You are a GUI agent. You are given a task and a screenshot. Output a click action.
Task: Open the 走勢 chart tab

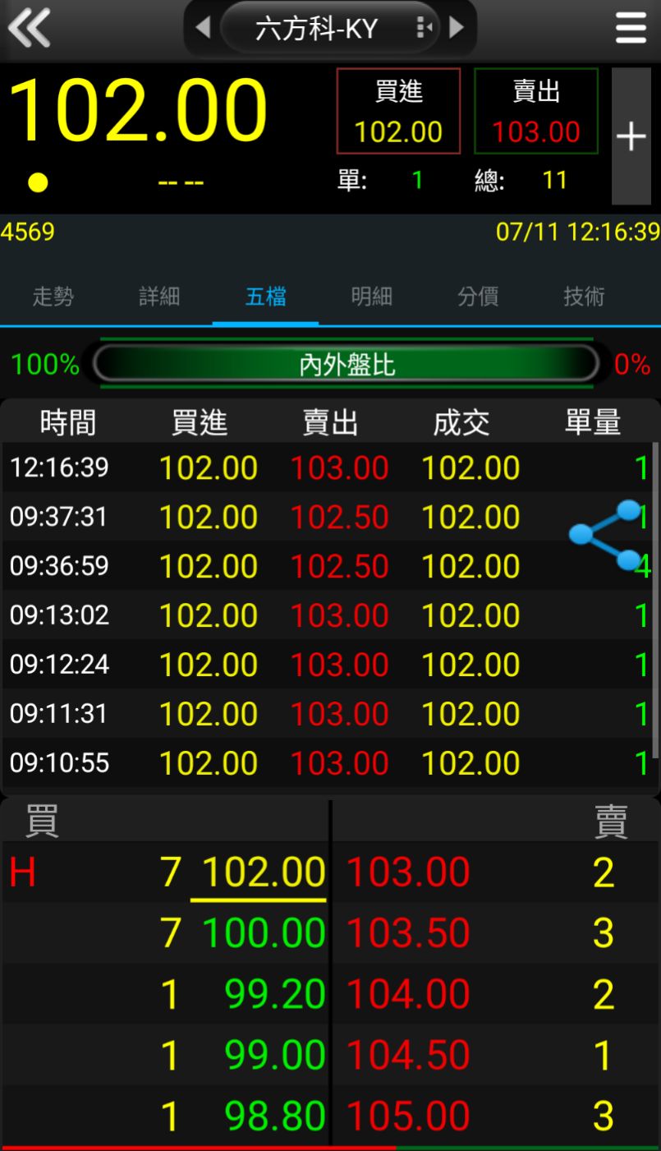[x=53, y=297]
